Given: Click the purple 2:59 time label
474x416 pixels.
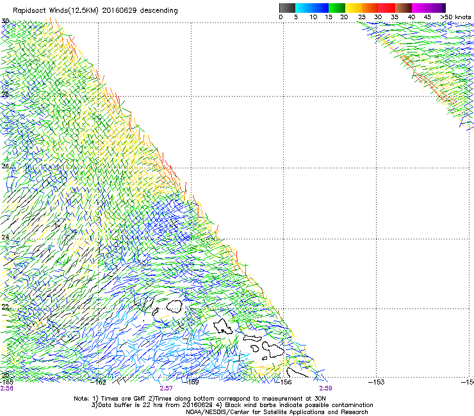Looking at the screenshot, I should tap(325, 388).
